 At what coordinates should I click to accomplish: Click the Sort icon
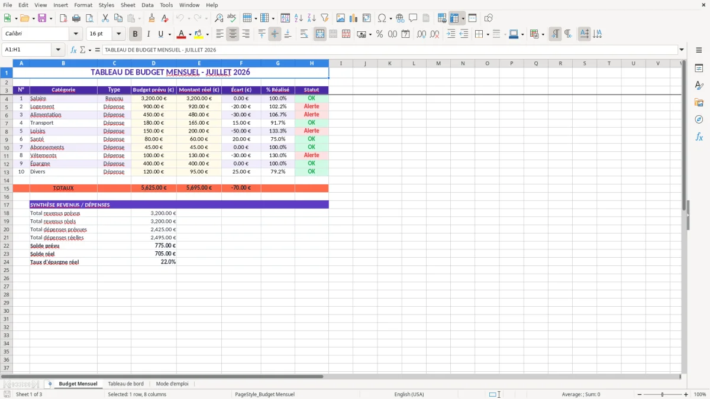(x=285, y=18)
